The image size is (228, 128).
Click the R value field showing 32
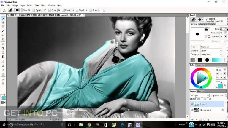point(221,70)
